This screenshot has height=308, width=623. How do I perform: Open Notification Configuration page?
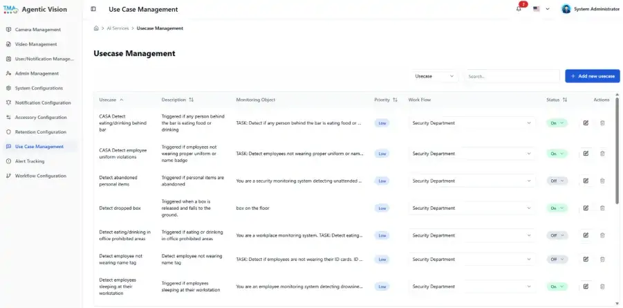(39, 102)
